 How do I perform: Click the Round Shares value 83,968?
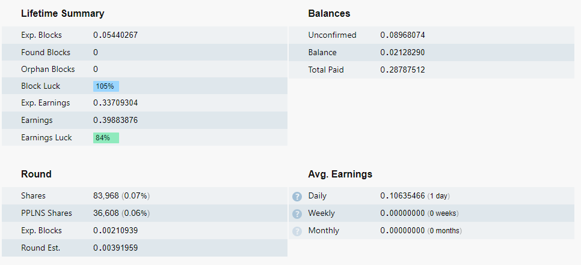(x=106, y=196)
